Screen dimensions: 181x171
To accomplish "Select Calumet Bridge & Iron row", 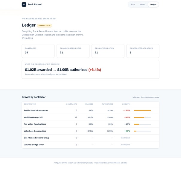I will pyautogui.click(x=90, y=145).
